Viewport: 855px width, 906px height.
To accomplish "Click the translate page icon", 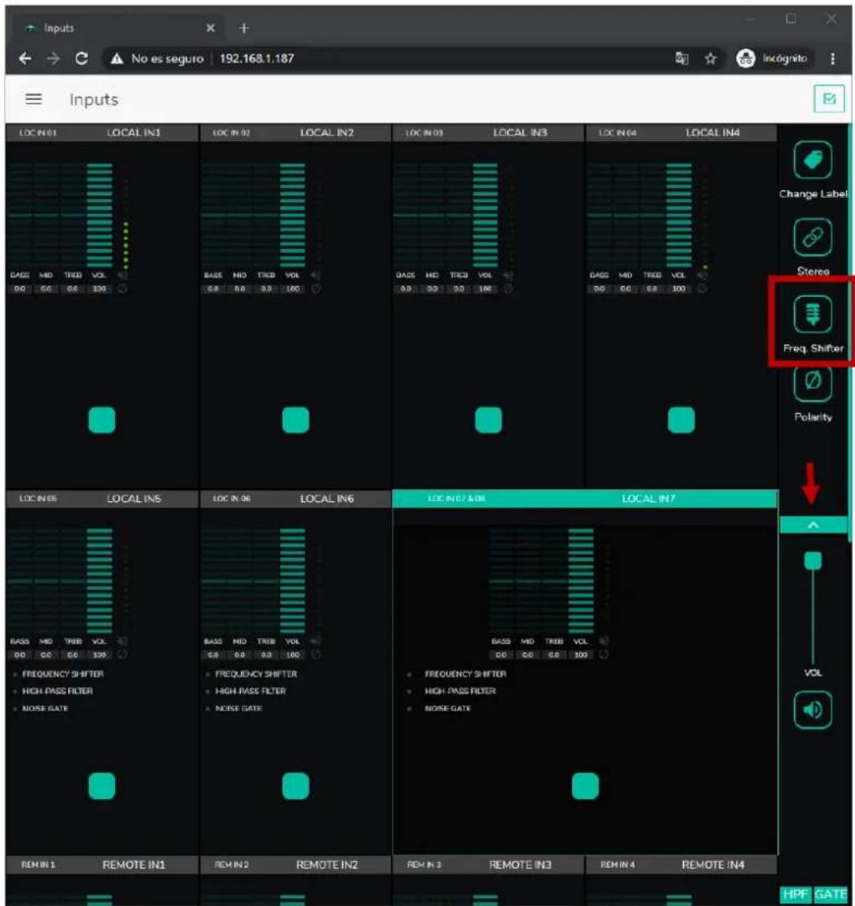I will pos(682,59).
